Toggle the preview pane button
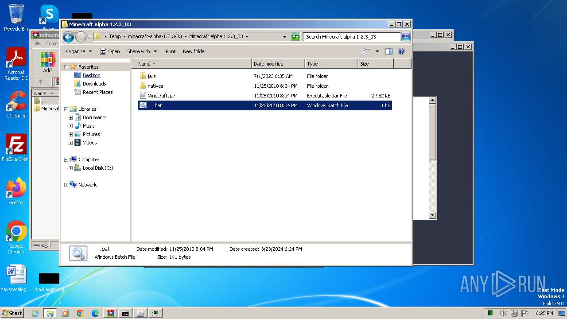 pyautogui.click(x=388, y=51)
